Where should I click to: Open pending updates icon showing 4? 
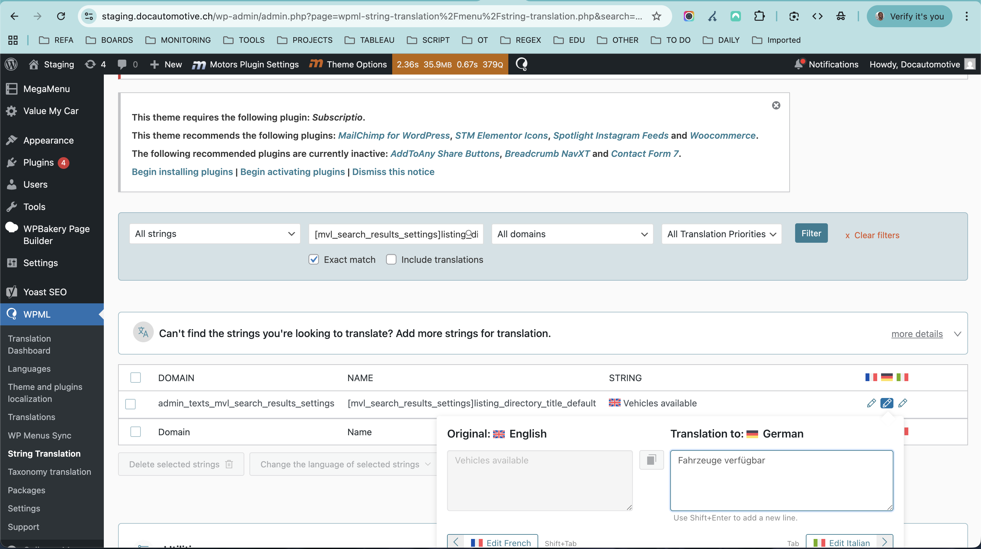95,64
